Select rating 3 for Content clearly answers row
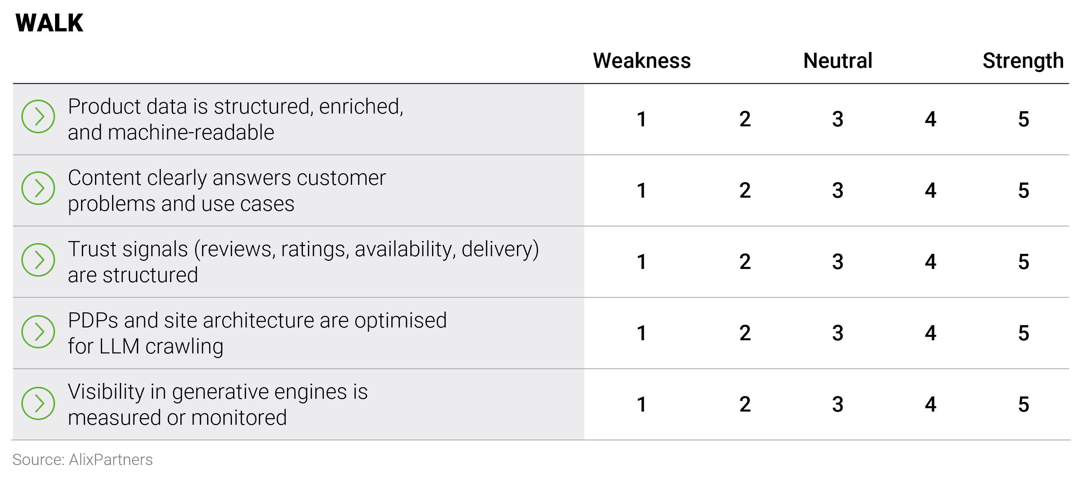This screenshot has height=479, width=1072. (838, 190)
